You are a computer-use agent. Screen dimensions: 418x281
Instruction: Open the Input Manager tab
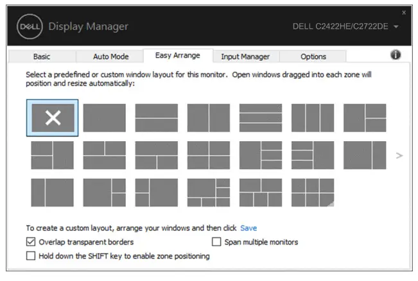pyautogui.click(x=245, y=56)
